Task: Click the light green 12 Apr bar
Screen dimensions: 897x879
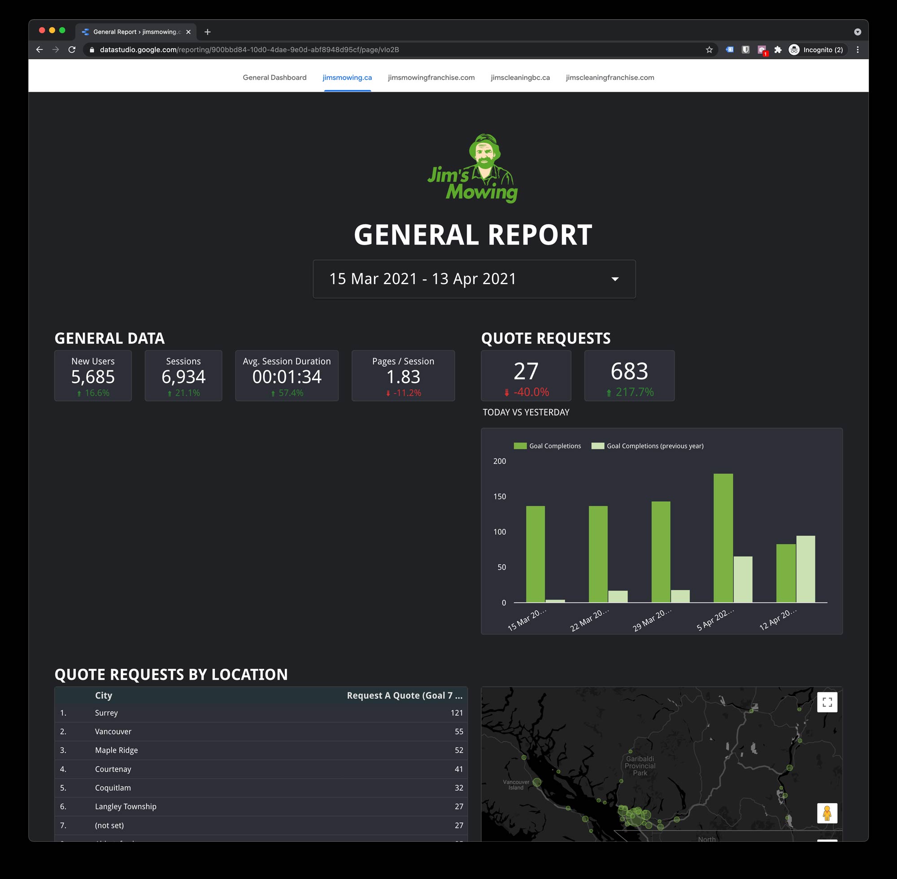Action: (806, 569)
